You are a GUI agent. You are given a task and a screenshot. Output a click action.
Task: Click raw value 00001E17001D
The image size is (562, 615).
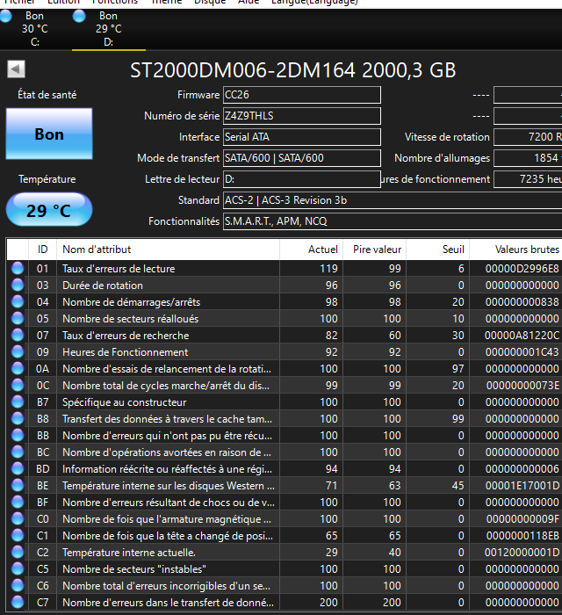[522, 485]
